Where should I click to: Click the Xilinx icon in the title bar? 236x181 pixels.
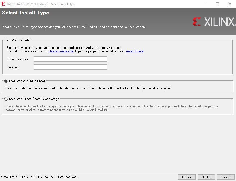click(x=4, y=4)
